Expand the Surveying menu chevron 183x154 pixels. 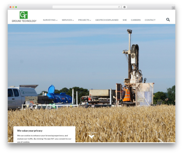click(x=57, y=20)
